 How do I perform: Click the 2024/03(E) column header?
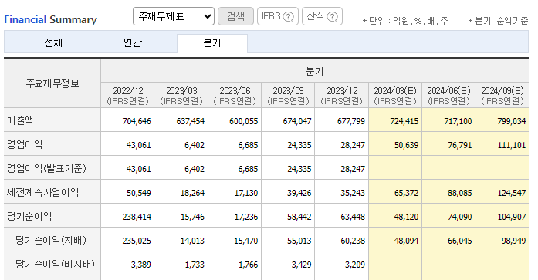tap(395, 96)
